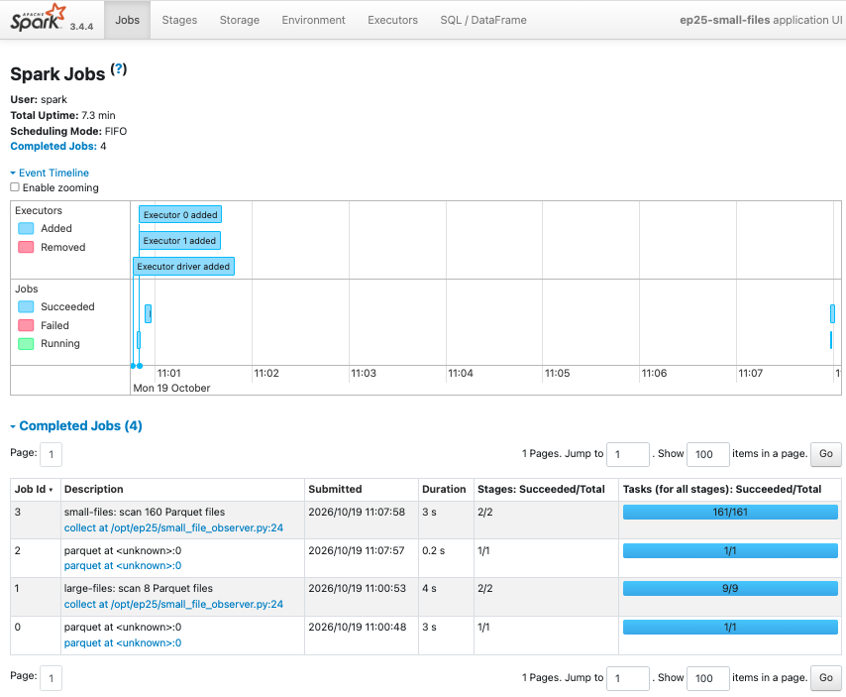Image resolution: width=846 pixels, height=697 pixels.
Task: Click the Running jobs legend swatch
Action: click(x=26, y=344)
